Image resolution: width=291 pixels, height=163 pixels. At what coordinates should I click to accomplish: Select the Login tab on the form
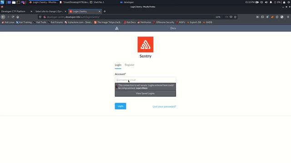click(x=118, y=65)
